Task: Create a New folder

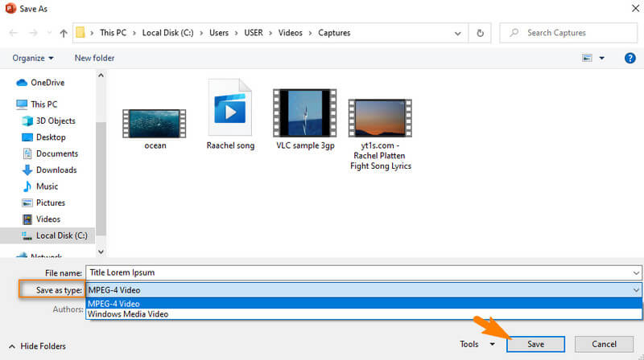Action: click(x=94, y=58)
